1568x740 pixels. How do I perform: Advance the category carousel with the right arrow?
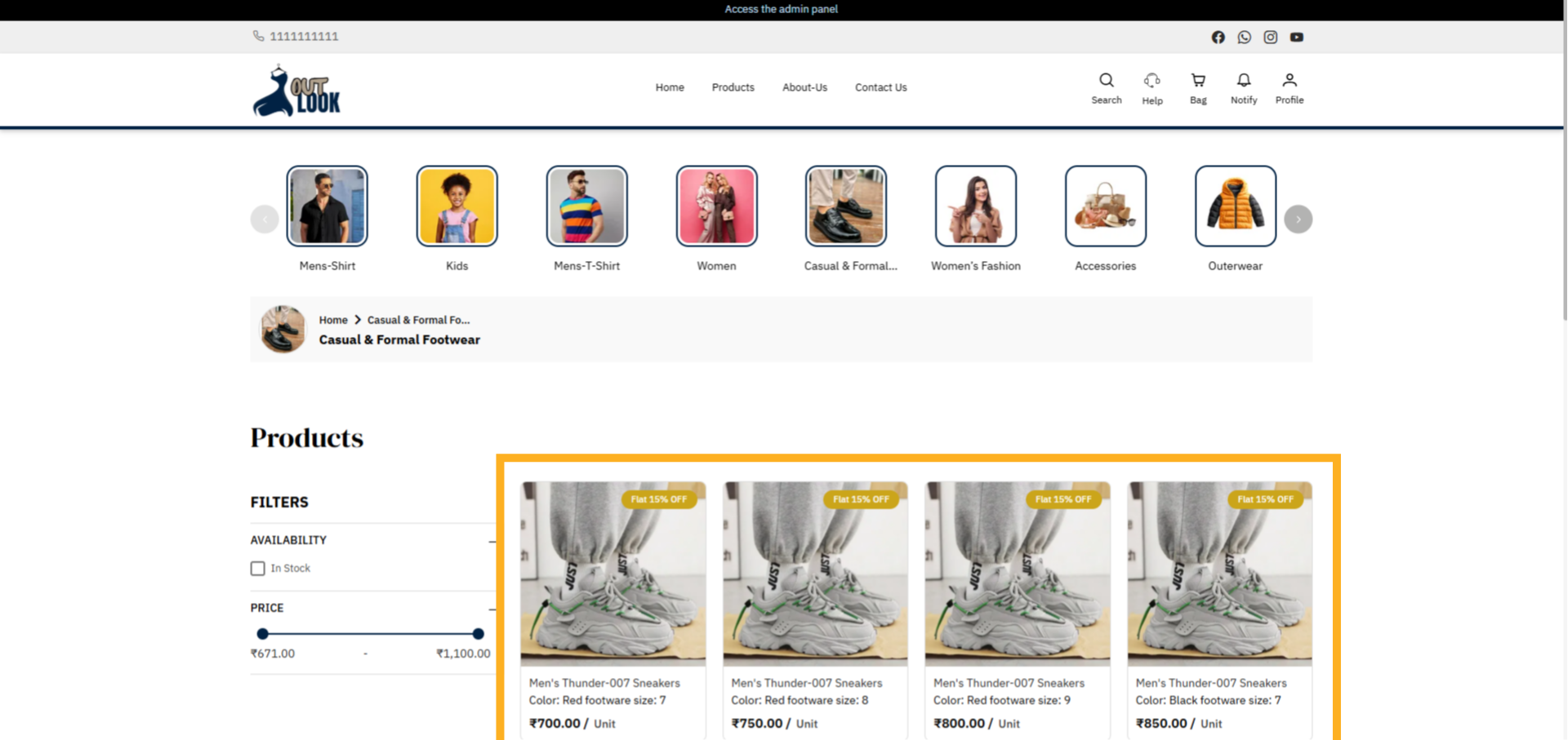tap(1298, 219)
